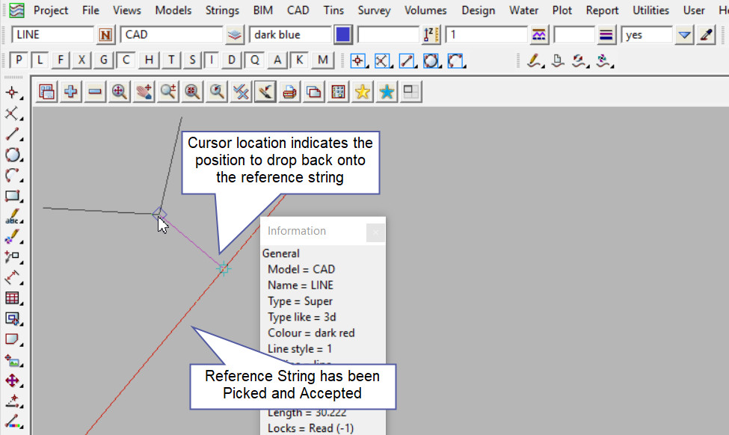Click the print view icon
729x435 pixels.
(289, 91)
